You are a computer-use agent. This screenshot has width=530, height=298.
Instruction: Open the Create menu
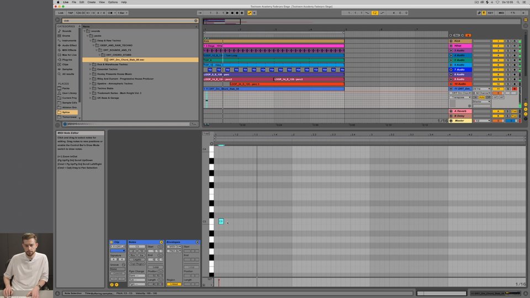click(x=91, y=2)
